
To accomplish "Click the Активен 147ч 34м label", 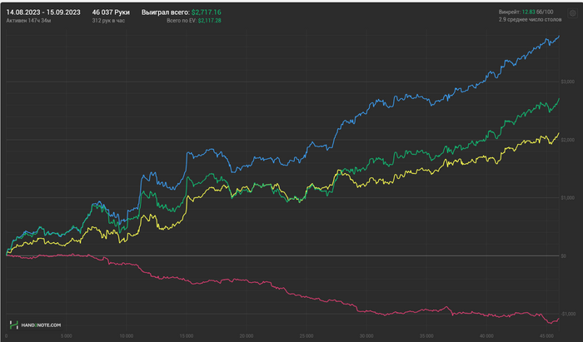I will [29, 20].
